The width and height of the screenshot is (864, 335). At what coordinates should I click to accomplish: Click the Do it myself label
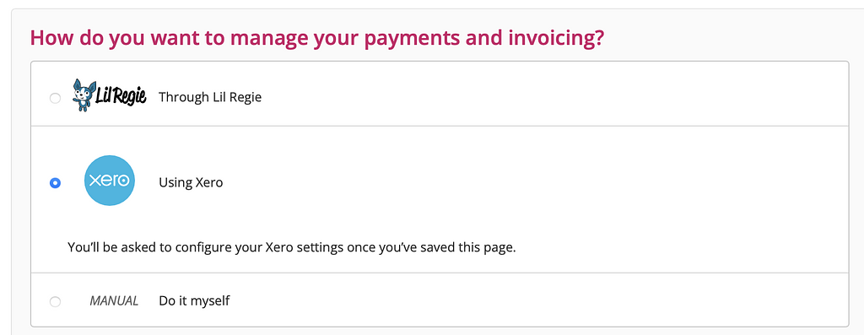[194, 301]
